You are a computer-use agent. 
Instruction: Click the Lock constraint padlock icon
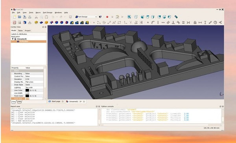pos(195,22)
